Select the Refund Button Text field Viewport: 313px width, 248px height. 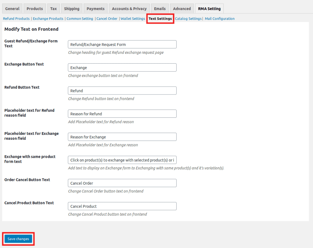[x=122, y=91]
